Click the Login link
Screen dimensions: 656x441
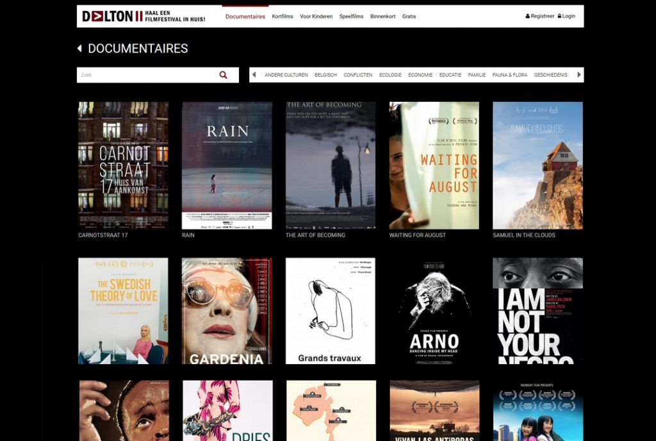pos(566,16)
